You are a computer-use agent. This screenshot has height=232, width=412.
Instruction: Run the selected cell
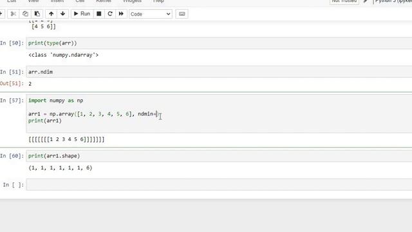(x=82, y=14)
